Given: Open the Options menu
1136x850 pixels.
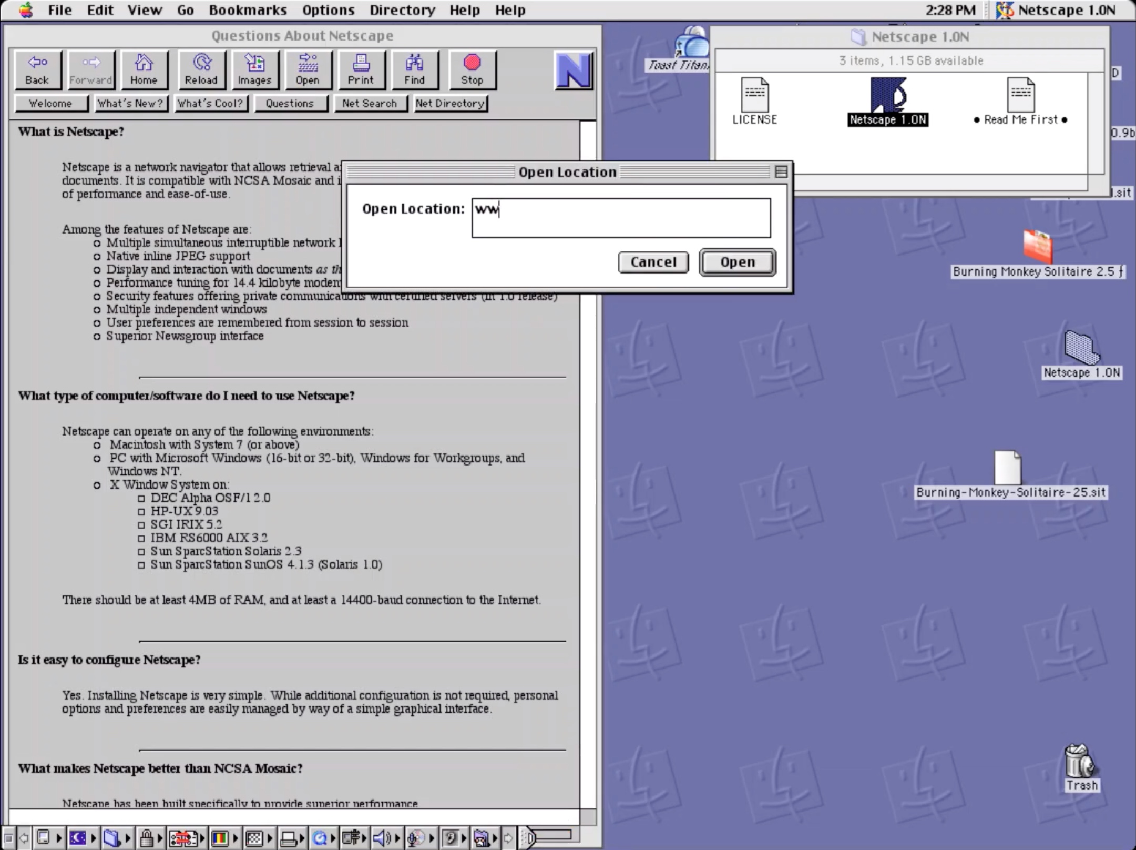Looking at the screenshot, I should tap(328, 10).
